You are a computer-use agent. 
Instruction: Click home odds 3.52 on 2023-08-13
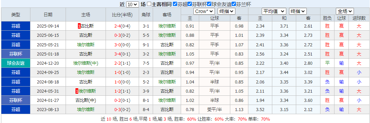pyautogui.click(x=260, y=110)
